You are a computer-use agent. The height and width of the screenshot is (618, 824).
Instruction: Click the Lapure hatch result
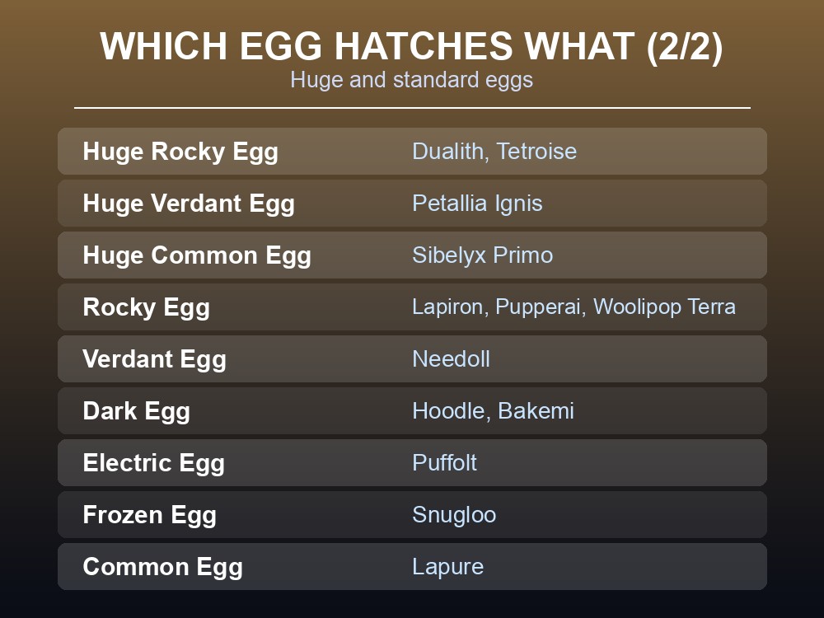point(447,567)
